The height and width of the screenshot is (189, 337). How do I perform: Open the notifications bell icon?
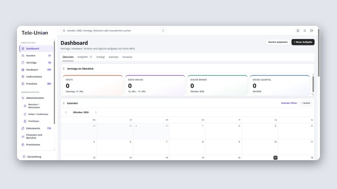pyautogui.click(x=305, y=31)
